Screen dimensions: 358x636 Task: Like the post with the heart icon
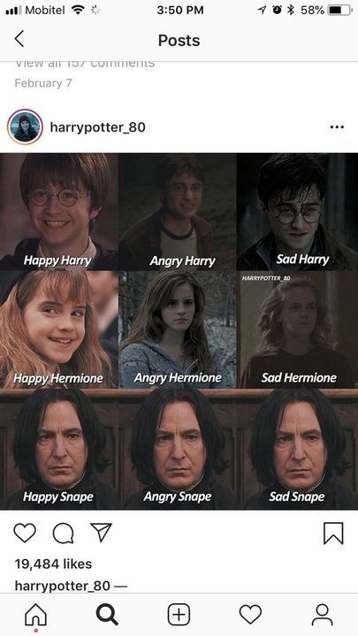click(x=25, y=532)
